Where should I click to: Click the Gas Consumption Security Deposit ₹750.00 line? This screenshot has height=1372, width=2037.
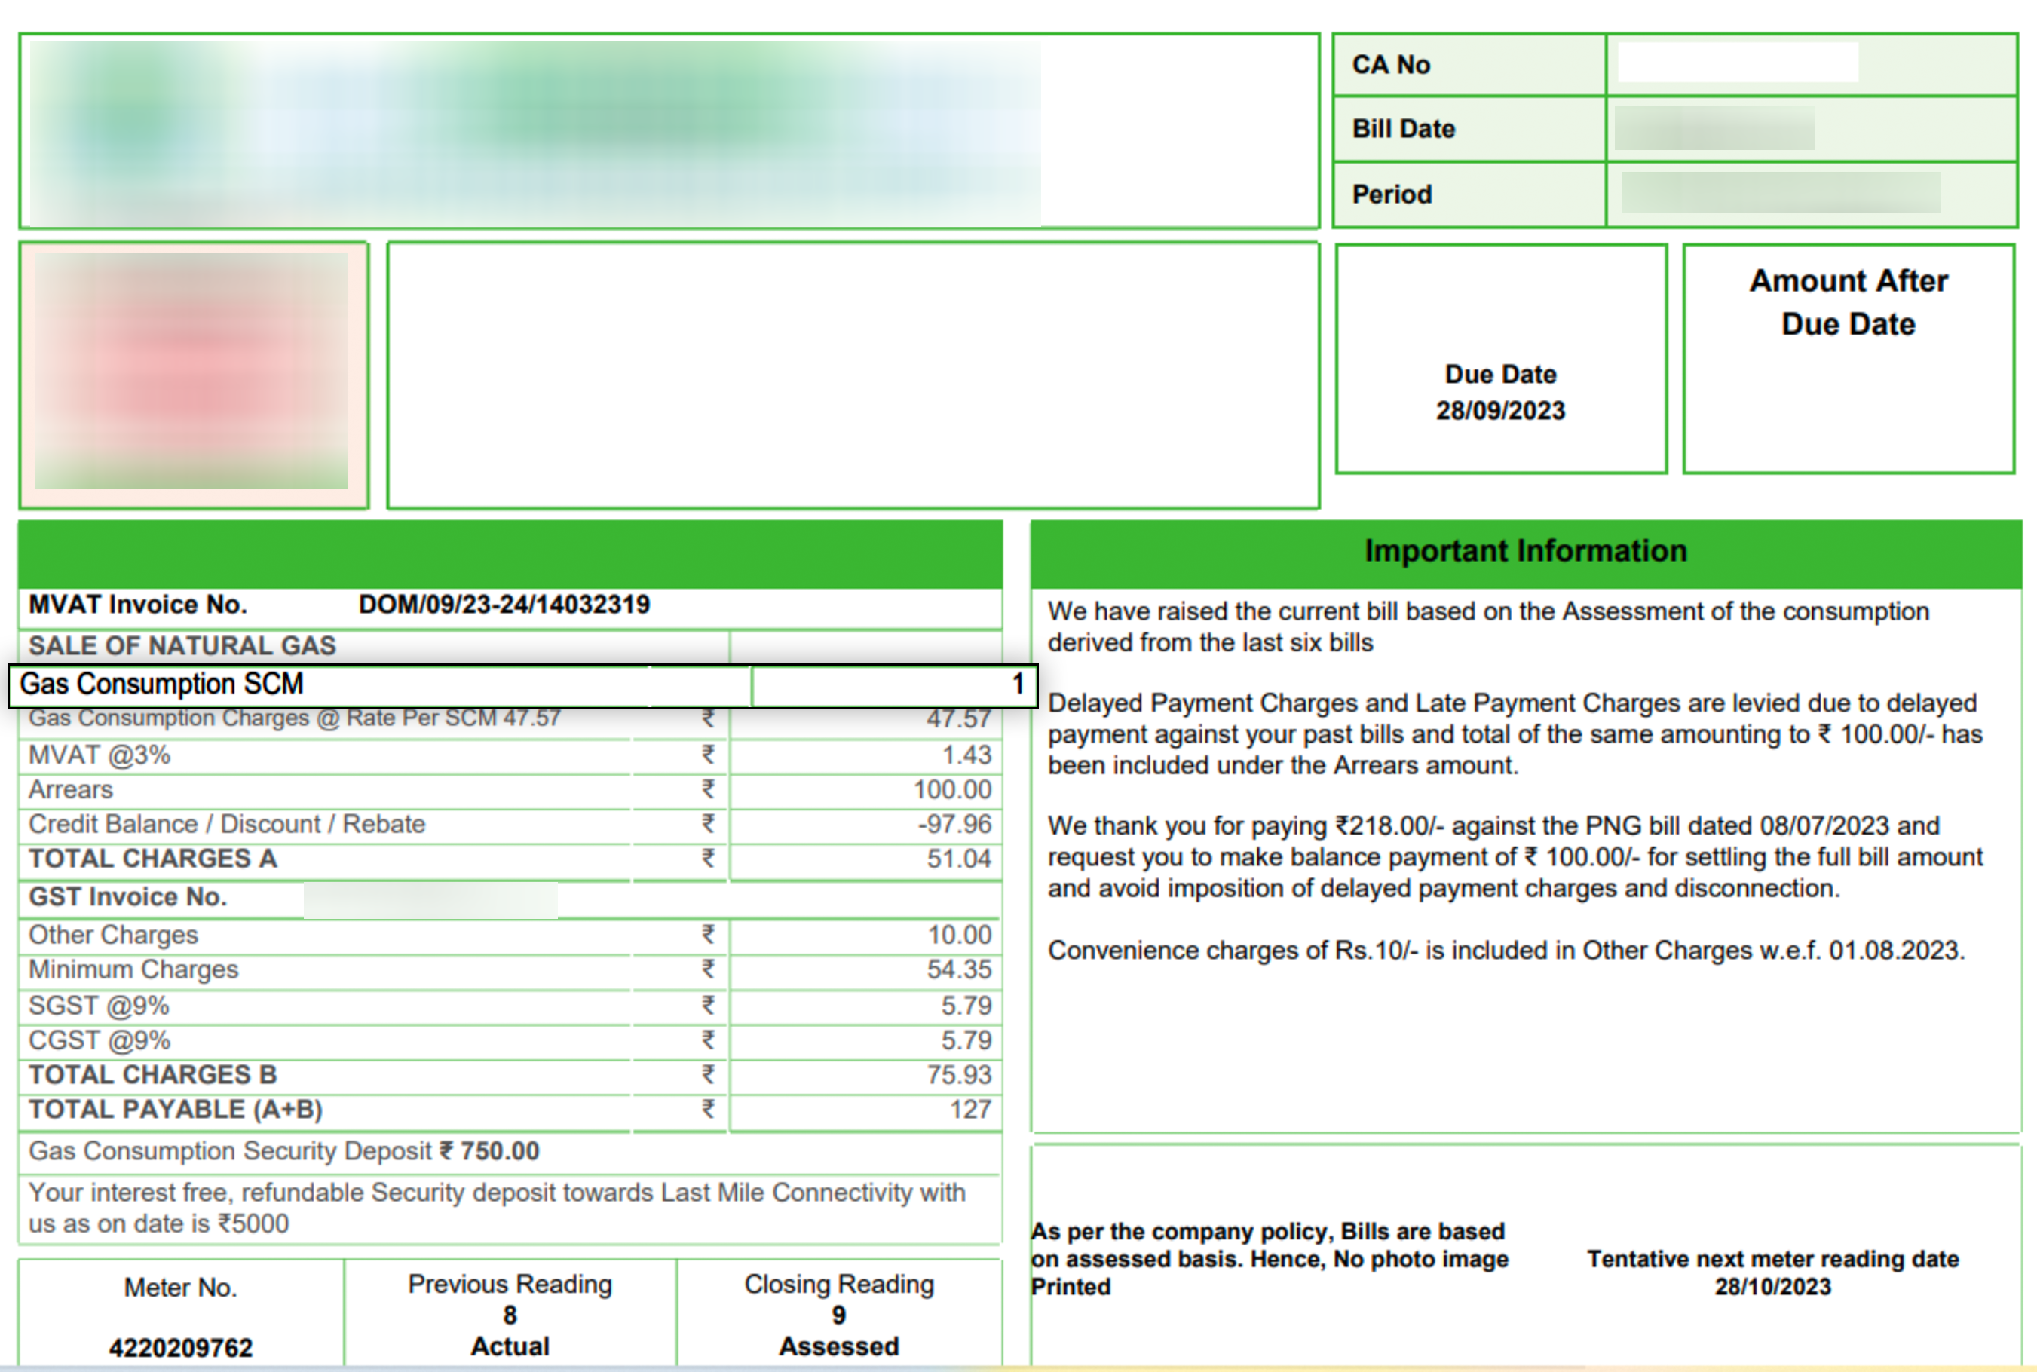pyautogui.click(x=283, y=1152)
